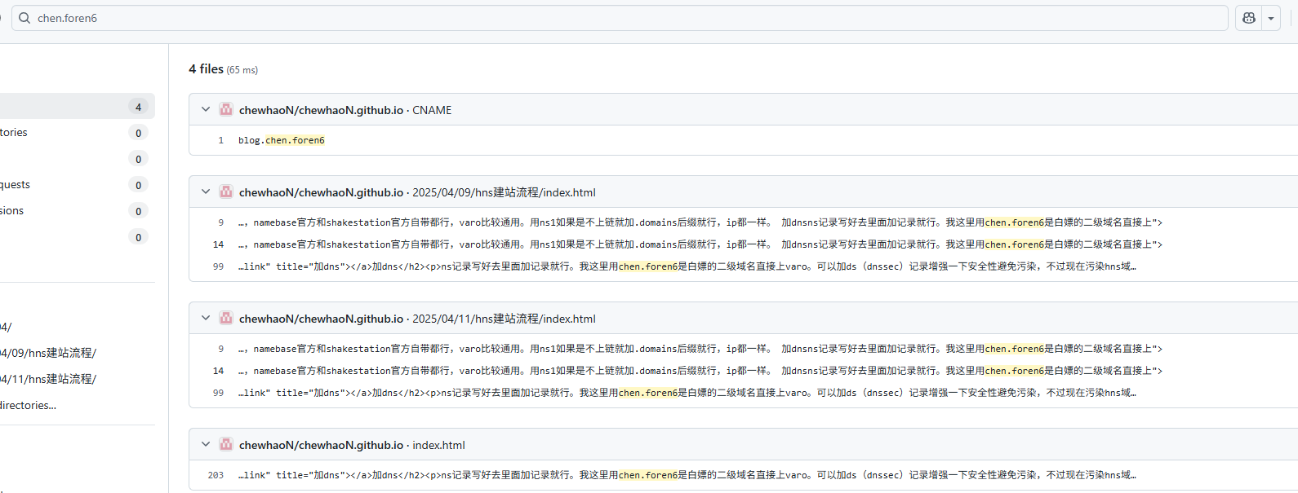Click repo avatar on 2025/04/11 result header

coord(226,319)
